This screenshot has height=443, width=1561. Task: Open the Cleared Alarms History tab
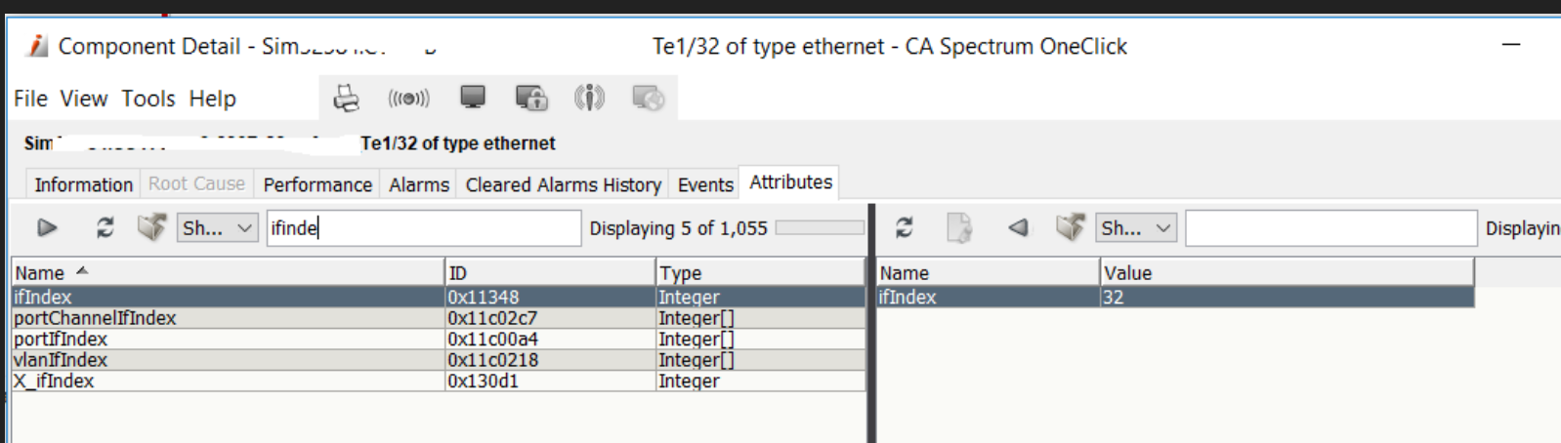coord(563,184)
